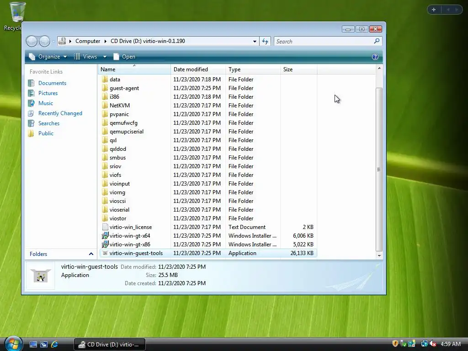Screen dimensions: 468x351
Task: Open the Documents favorite link
Action: click(52, 83)
